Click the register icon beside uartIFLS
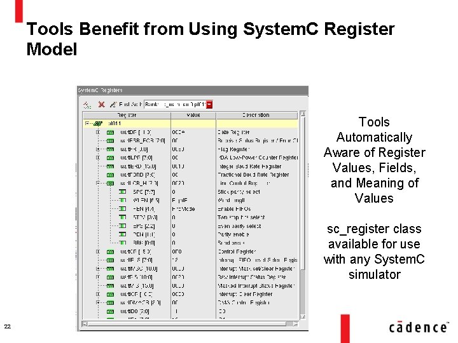458x343 pixels. tap(110, 260)
